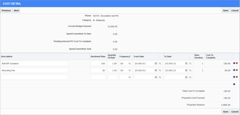
Task: Open To Date calendar in blank row
Action: pyautogui.click(x=186, y=77)
